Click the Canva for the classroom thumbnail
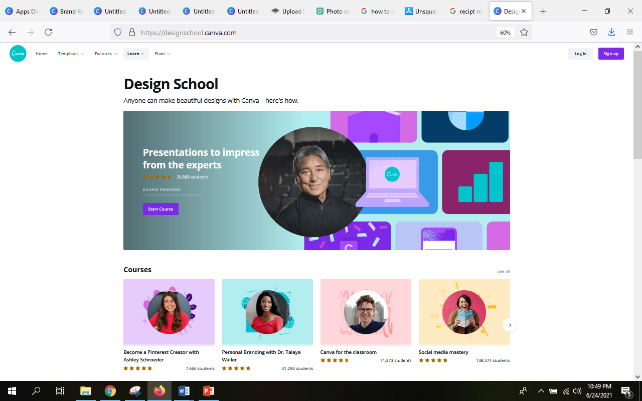The height and width of the screenshot is (401, 642). (x=366, y=312)
